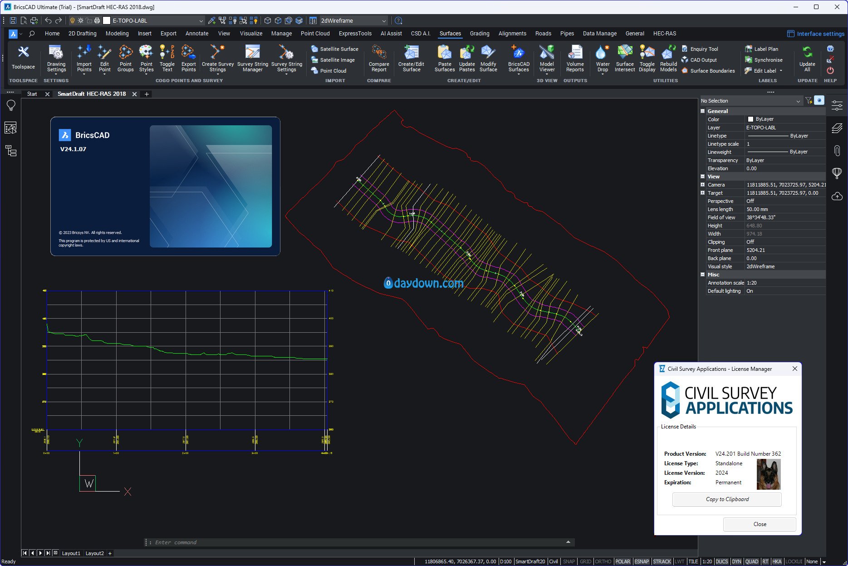Viewport: 848px width, 566px height.
Task: Collapse the Misc properties section
Action: click(703, 275)
